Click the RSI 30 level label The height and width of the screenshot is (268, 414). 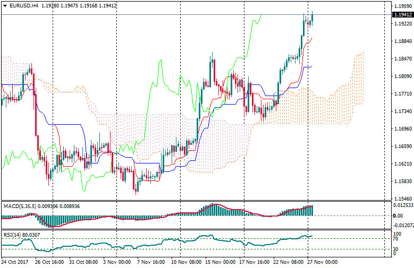coord(397,248)
